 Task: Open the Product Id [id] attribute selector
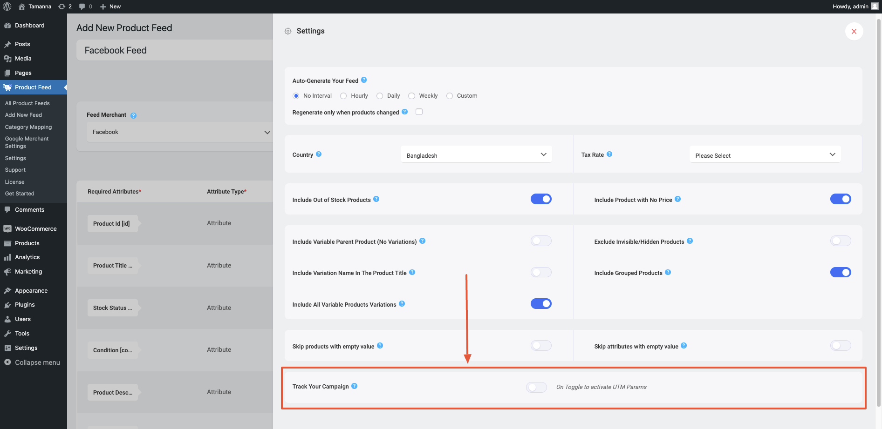tap(112, 223)
